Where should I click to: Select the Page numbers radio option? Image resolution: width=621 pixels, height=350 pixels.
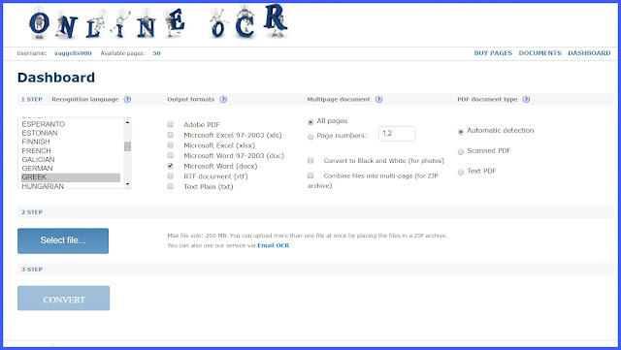pyautogui.click(x=310, y=137)
